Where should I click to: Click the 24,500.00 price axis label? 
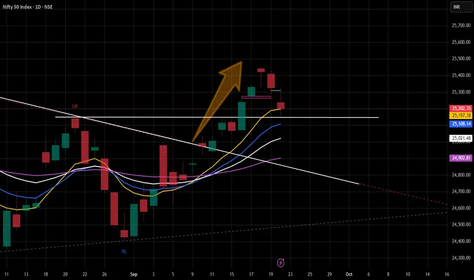click(x=461, y=225)
